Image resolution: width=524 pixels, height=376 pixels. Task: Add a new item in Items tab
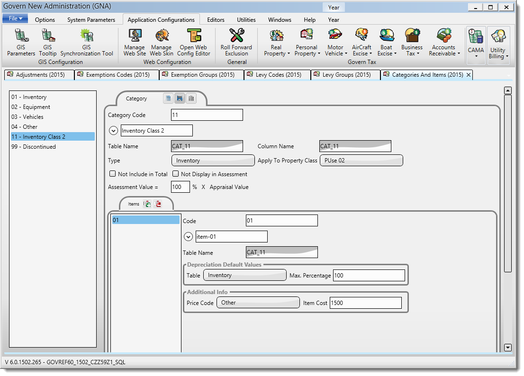tap(147, 204)
